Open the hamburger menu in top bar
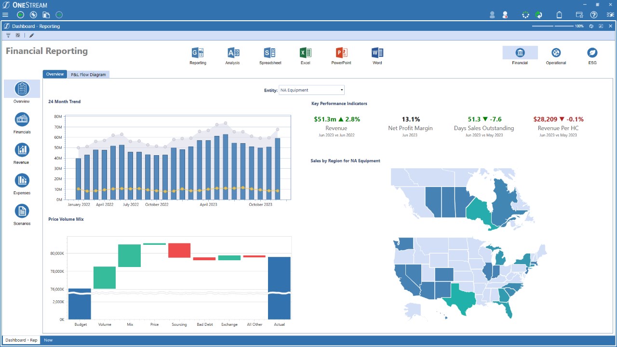 tap(5, 15)
